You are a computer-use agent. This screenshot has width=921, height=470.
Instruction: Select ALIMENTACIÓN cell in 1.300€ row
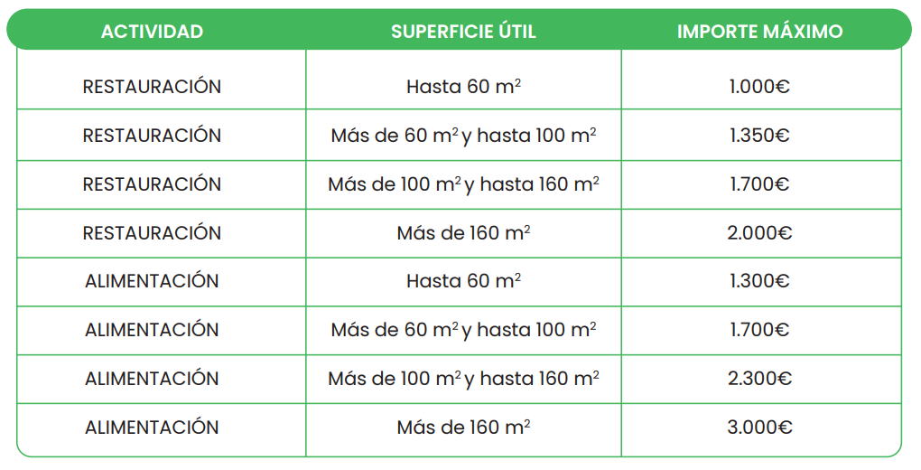tap(152, 281)
